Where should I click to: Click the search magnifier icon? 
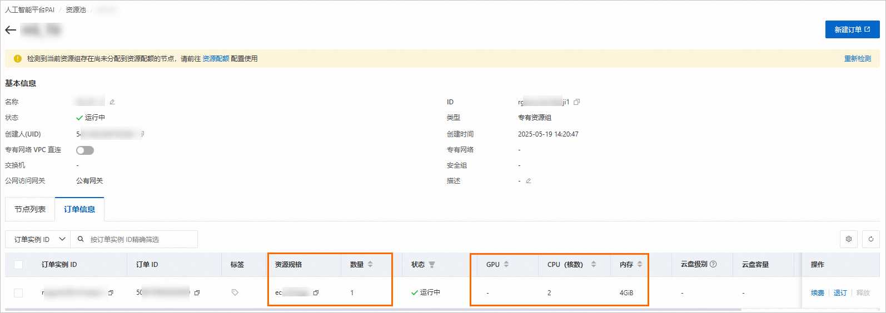(81, 239)
